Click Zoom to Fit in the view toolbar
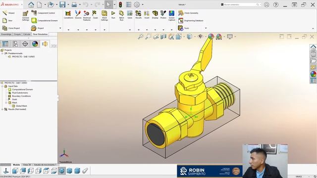The height and width of the screenshot is (178, 317). click(x=140, y=37)
